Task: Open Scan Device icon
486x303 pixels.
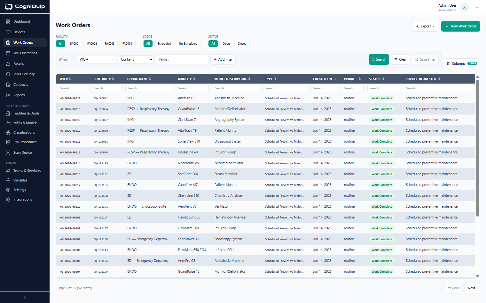Action: (8, 152)
